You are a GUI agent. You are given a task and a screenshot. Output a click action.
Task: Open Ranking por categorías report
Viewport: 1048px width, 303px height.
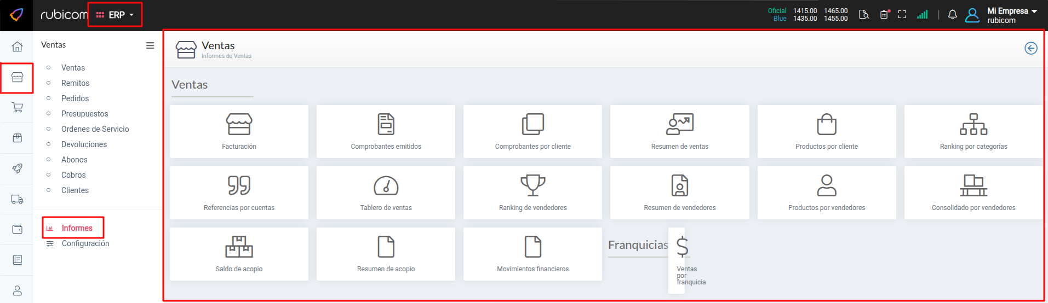(973, 131)
